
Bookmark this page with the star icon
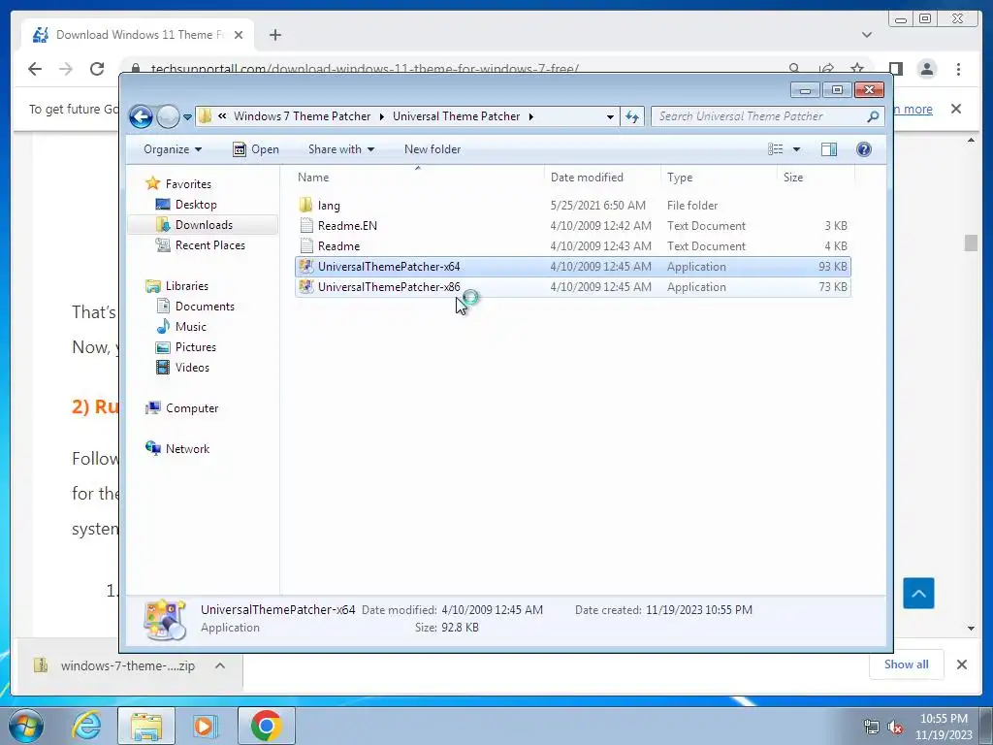click(x=857, y=69)
